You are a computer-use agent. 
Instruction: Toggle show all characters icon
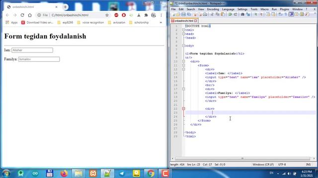click(286, 14)
